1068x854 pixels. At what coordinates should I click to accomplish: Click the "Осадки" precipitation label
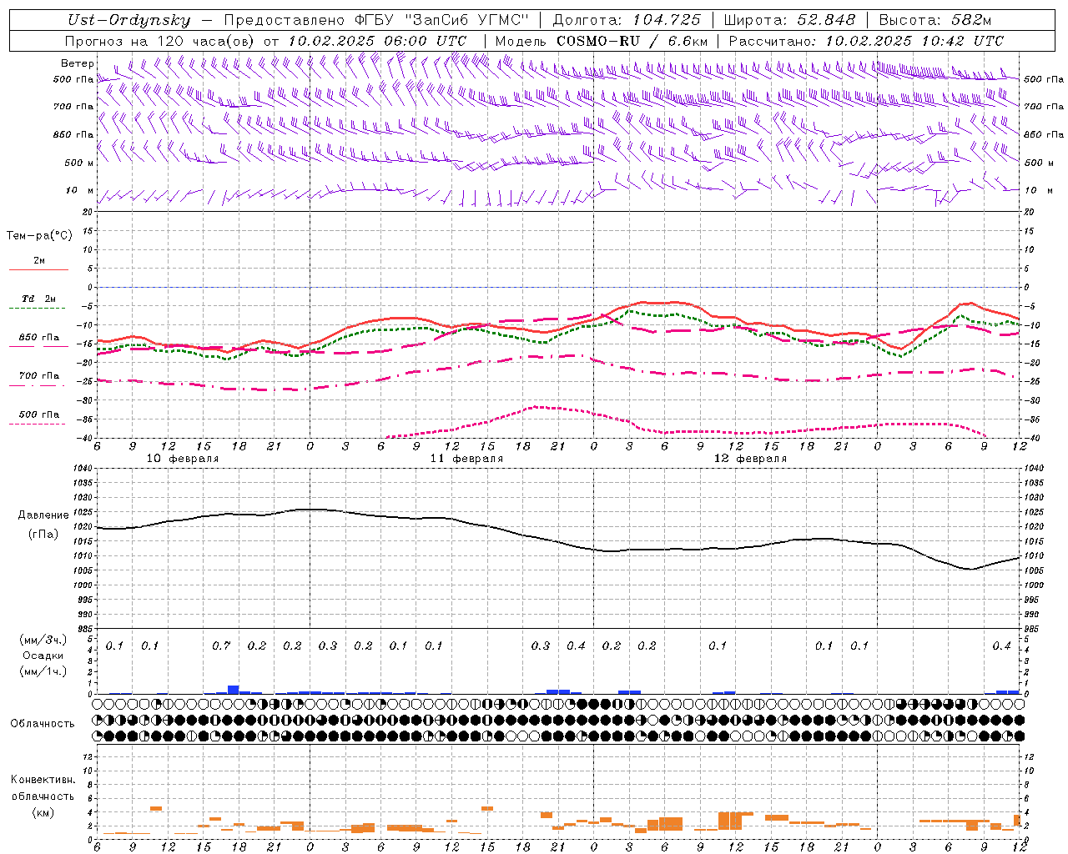(x=43, y=656)
